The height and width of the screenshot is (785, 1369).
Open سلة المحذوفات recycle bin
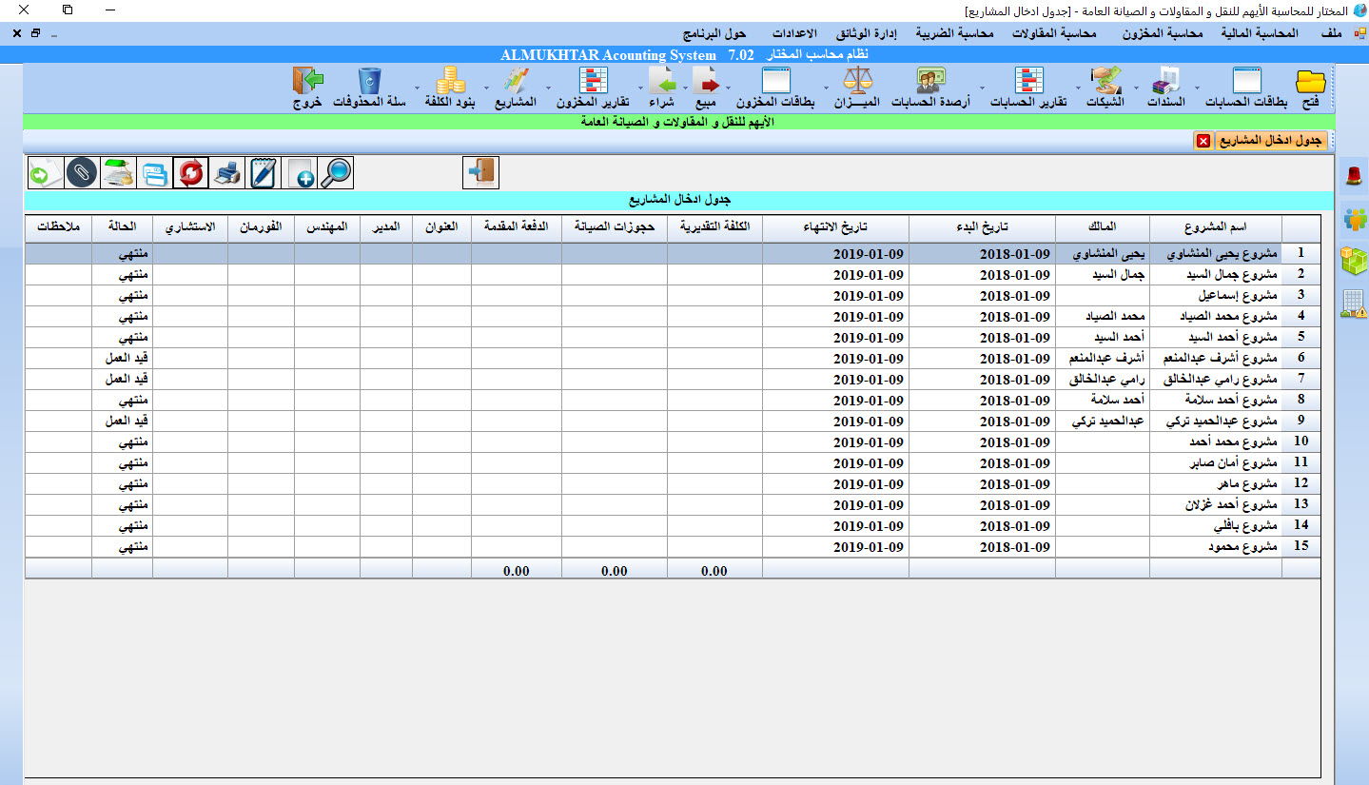(369, 88)
